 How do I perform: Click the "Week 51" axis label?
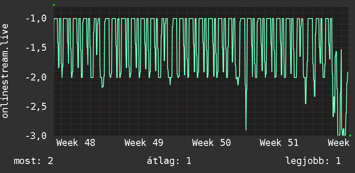coord(279,143)
